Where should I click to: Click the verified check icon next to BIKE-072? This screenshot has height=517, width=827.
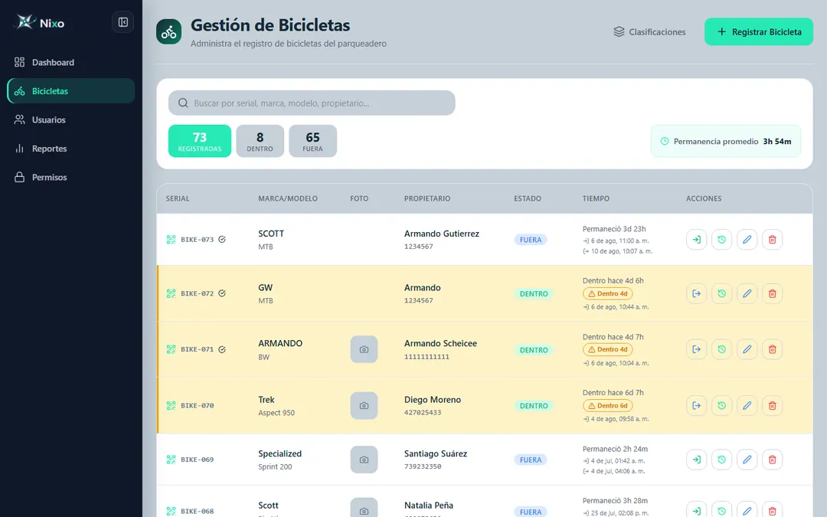(222, 293)
